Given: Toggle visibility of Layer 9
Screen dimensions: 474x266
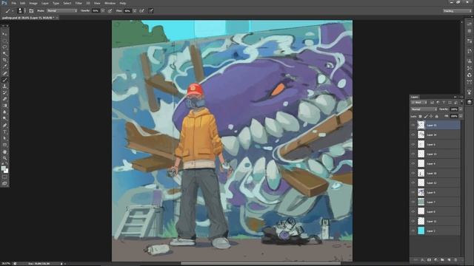Looking at the screenshot, I should point(413,192).
